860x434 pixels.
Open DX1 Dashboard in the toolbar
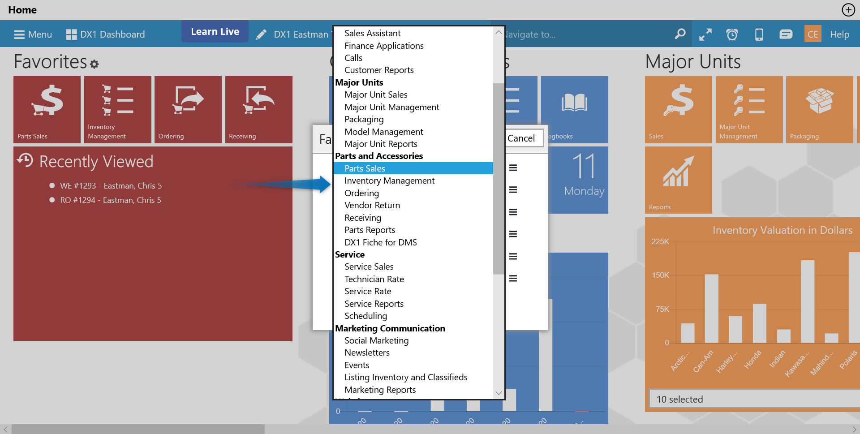pos(106,34)
